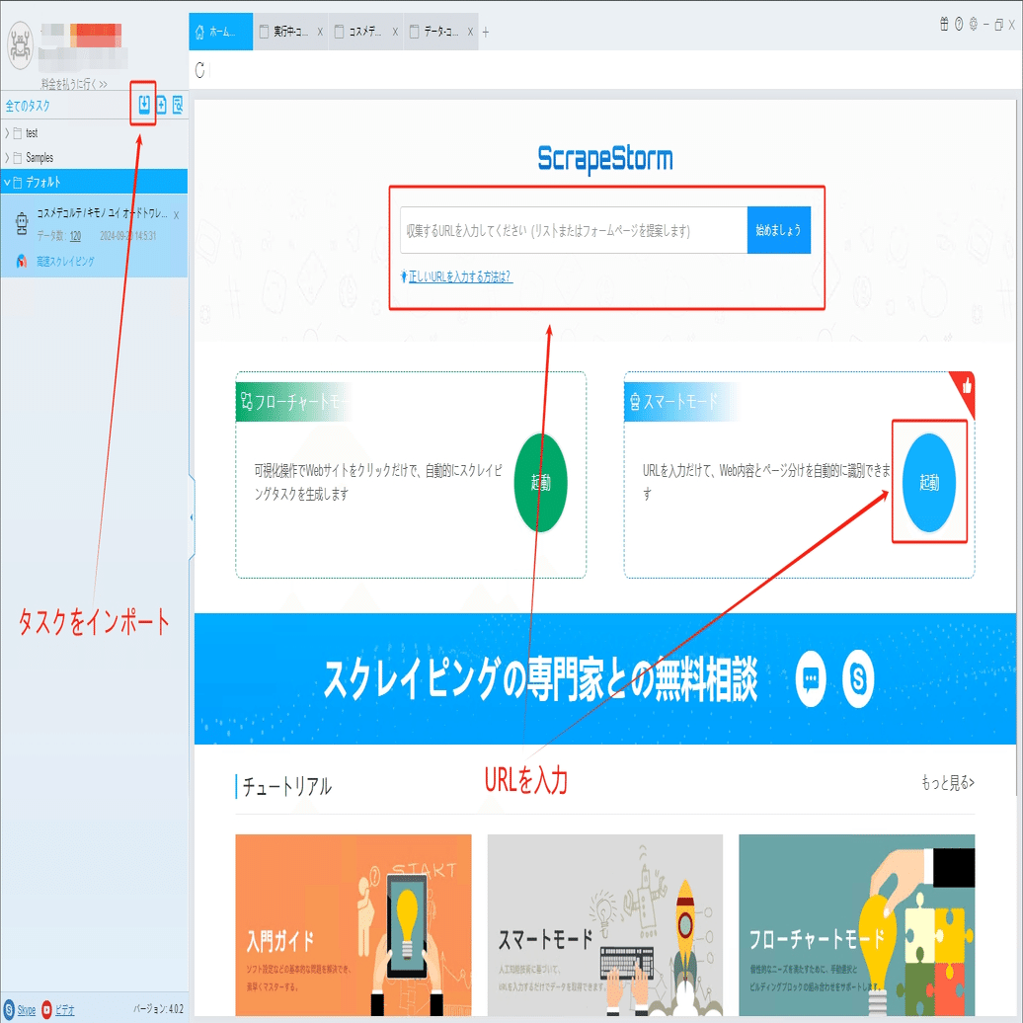Click the Skype icon in blue banner
The width and height of the screenshot is (1023, 1023).
[x=858, y=679]
